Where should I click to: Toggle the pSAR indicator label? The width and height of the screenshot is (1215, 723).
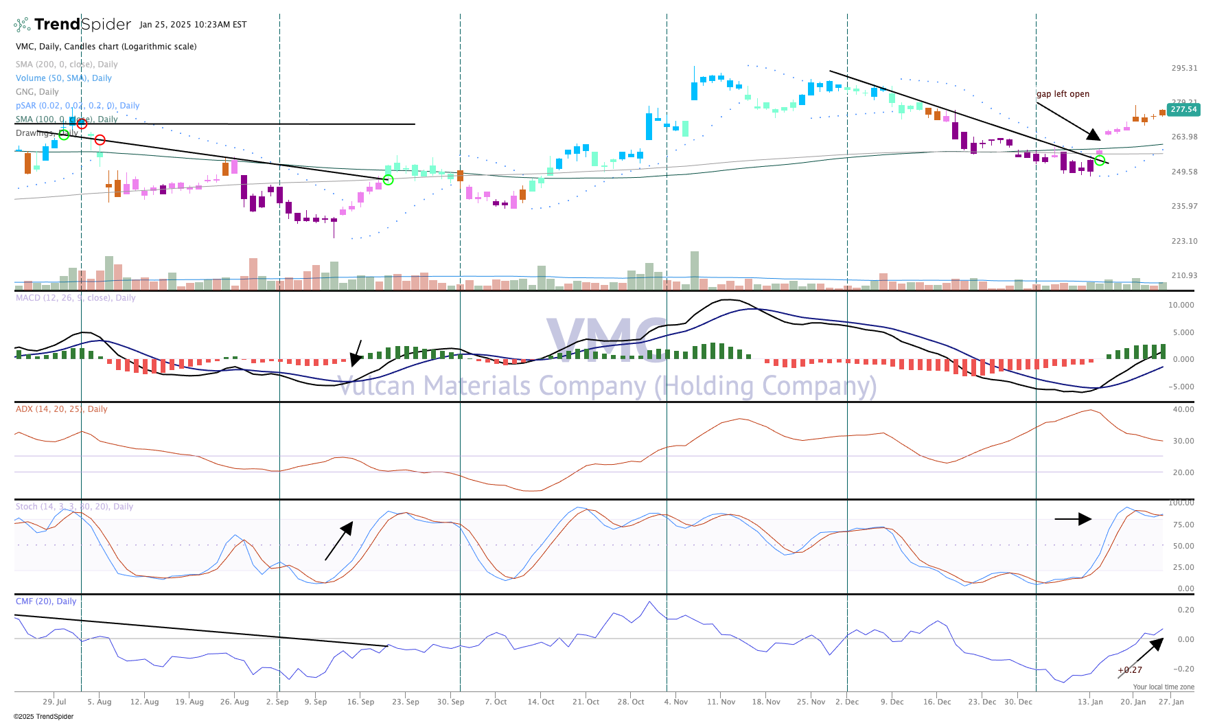(x=78, y=106)
